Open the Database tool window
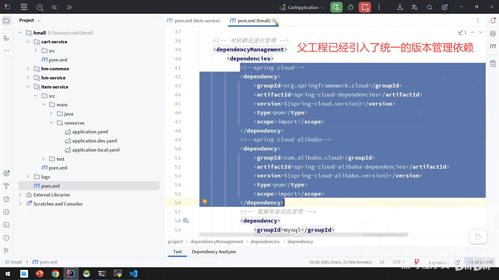This screenshot has width=499, height=280. click(493, 33)
